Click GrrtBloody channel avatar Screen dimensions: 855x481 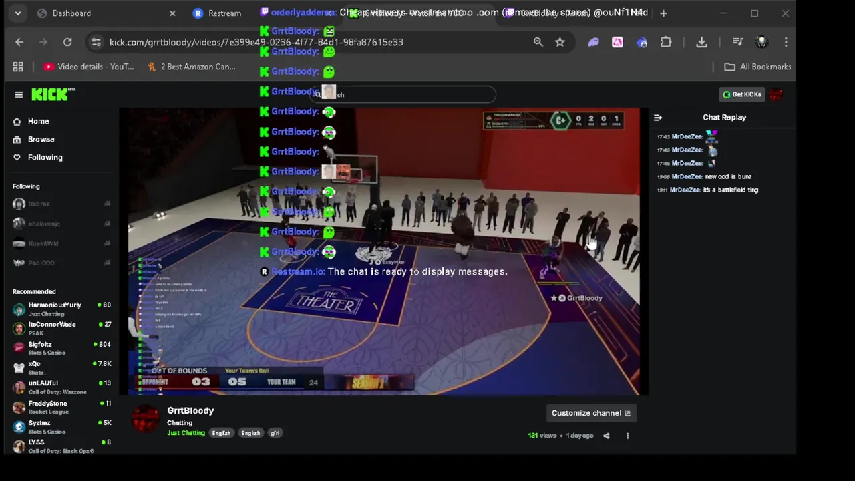pyautogui.click(x=146, y=419)
